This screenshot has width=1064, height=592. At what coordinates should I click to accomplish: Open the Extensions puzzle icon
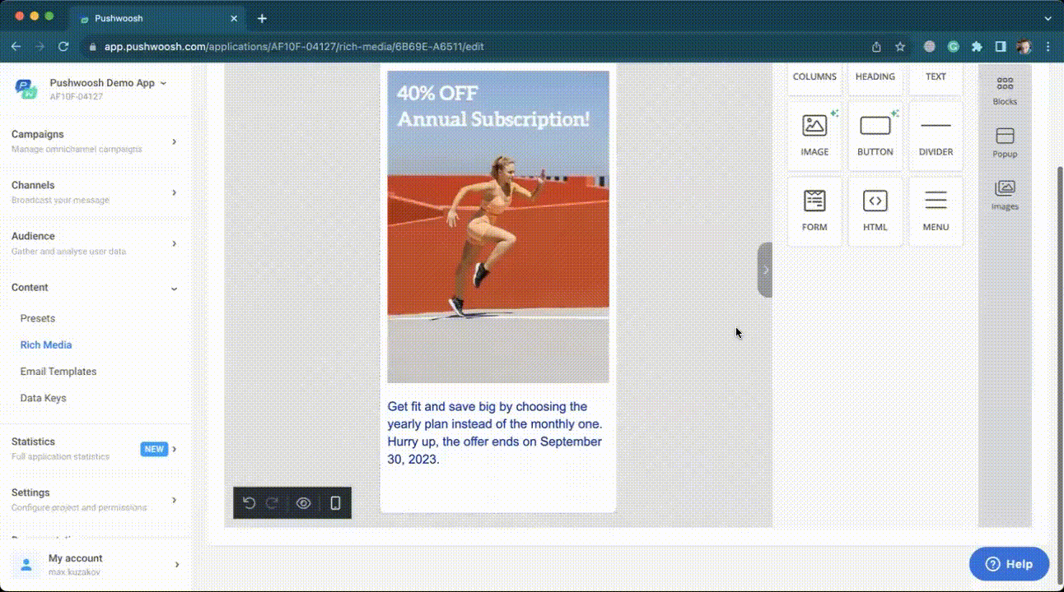click(977, 47)
